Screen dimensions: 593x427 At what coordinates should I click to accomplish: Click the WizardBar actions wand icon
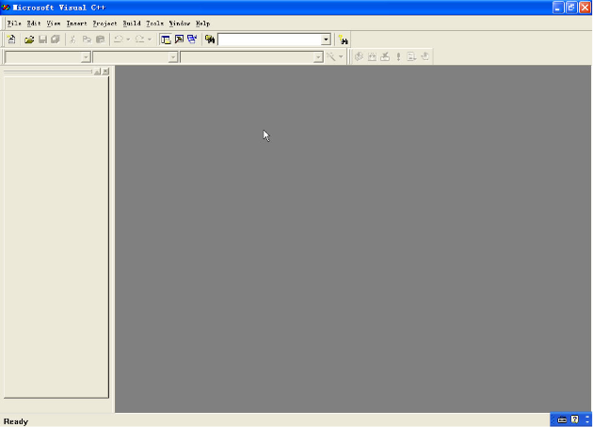pos(331,56)
